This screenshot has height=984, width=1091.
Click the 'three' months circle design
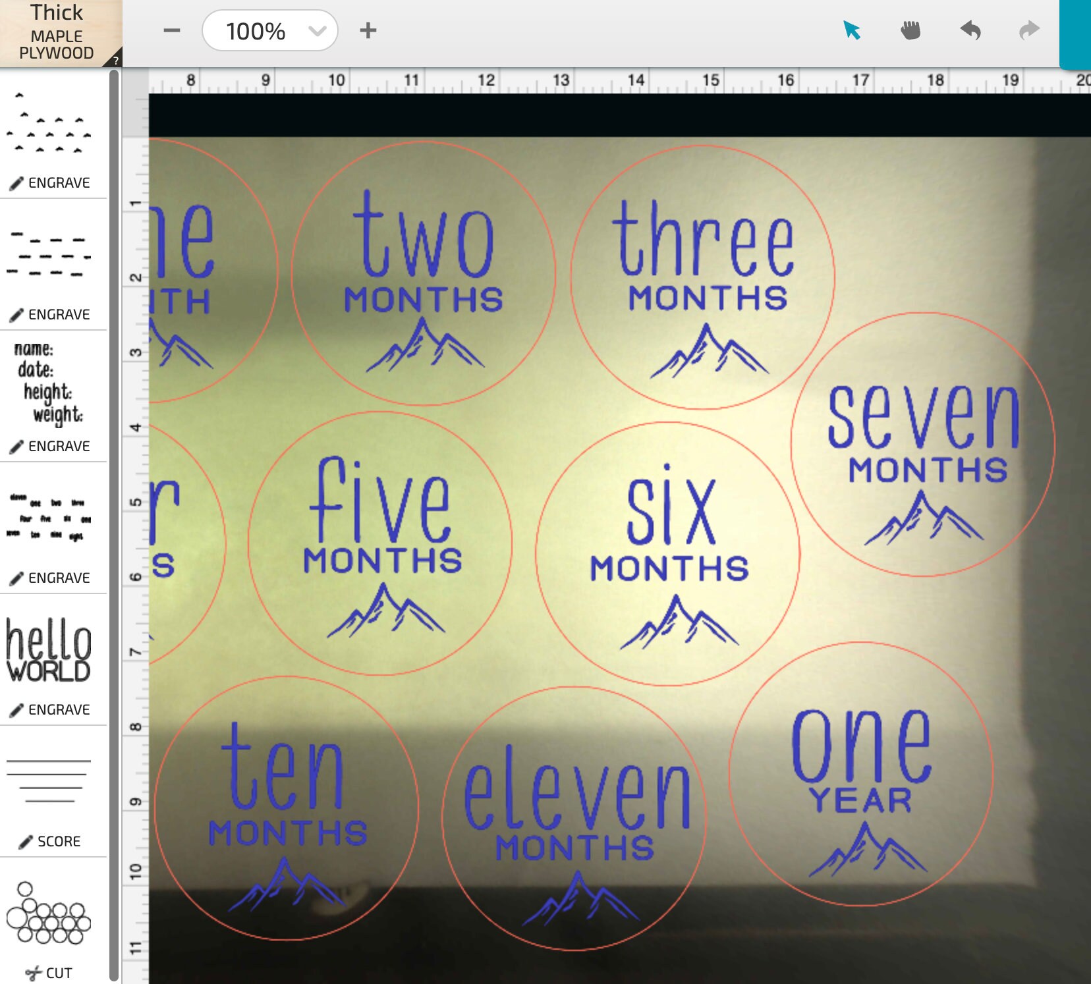[702, 277]
